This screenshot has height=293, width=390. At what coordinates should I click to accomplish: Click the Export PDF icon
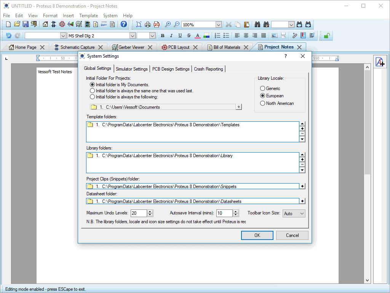(156, 24)
